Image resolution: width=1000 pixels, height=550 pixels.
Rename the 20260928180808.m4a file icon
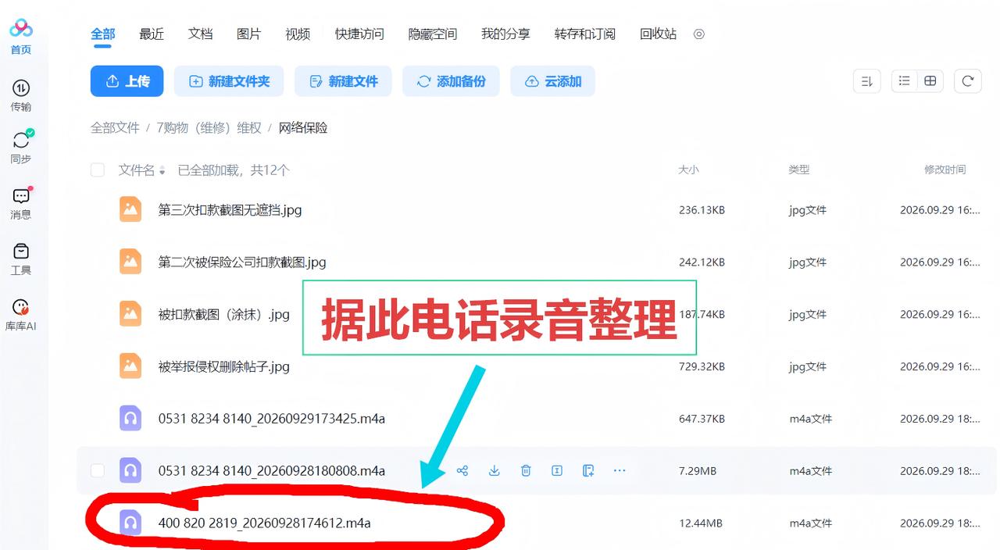pos(557,470)
